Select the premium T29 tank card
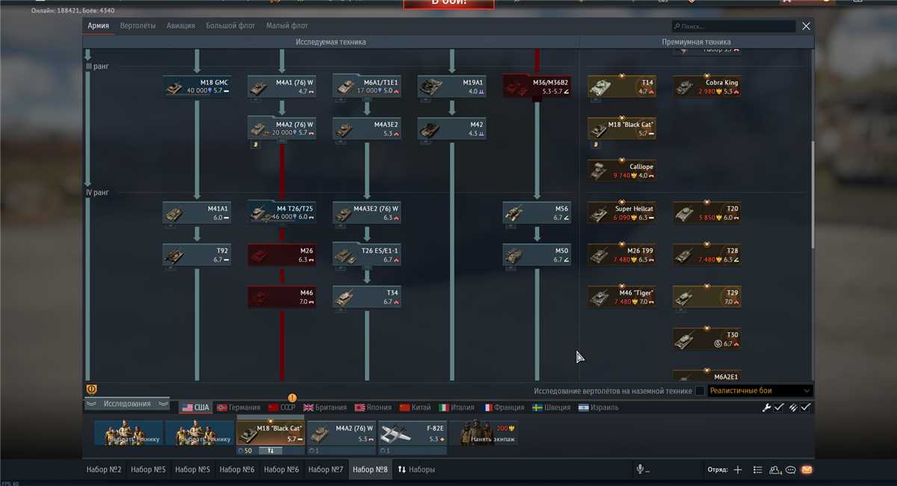897x486 pixels. (707, 297)
